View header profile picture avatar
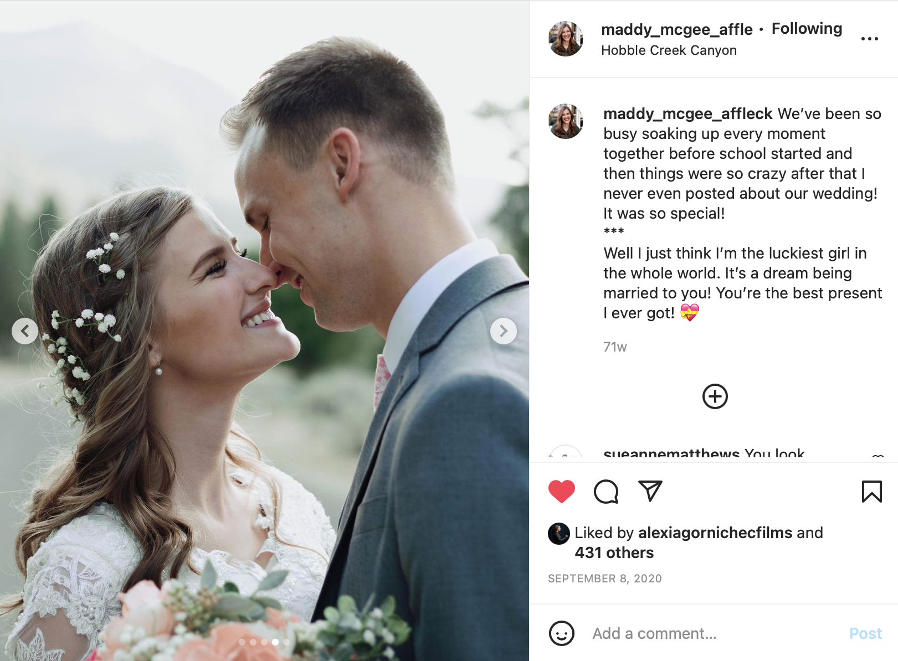This screenshot has height=661, width=898. pyautogui.click(x=566, y=39)
